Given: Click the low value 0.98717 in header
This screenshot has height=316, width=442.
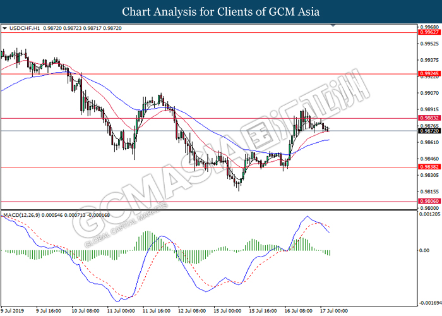Looking at the screenshot, I should [x=92, y=28].
